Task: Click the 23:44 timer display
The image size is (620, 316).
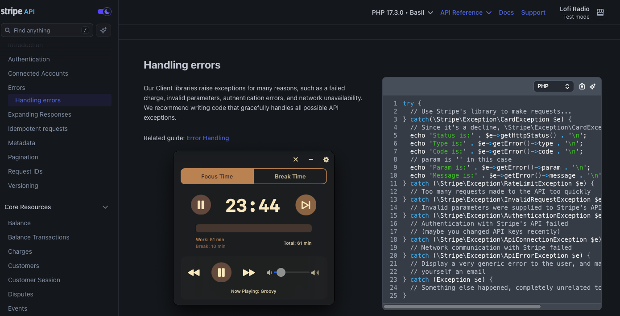Action: [253, 205]
